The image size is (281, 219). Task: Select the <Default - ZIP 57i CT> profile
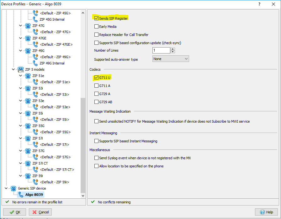57,170
